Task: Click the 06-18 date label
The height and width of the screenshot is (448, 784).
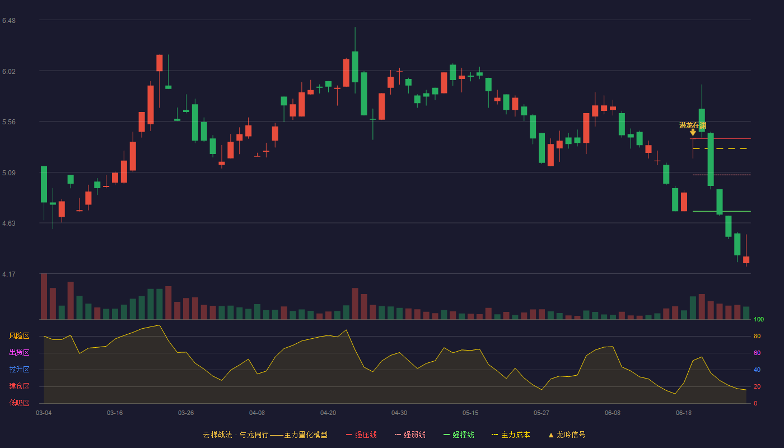Action: click(684, 413)
